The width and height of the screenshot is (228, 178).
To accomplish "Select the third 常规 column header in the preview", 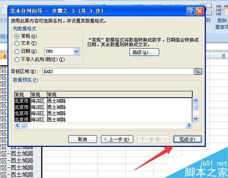I will [119, 94].
